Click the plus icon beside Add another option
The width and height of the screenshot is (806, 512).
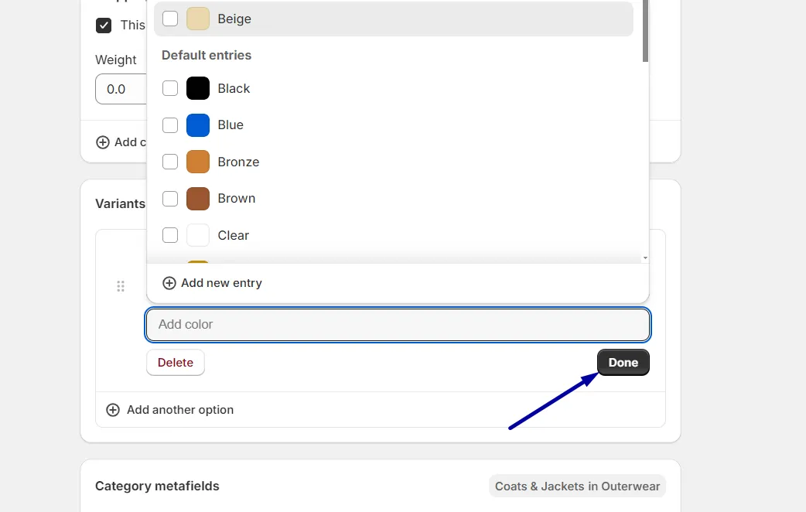pyautogui.click(x=113, y=410)
